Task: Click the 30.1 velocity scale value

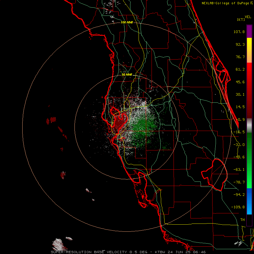Action: coord(240,95)
